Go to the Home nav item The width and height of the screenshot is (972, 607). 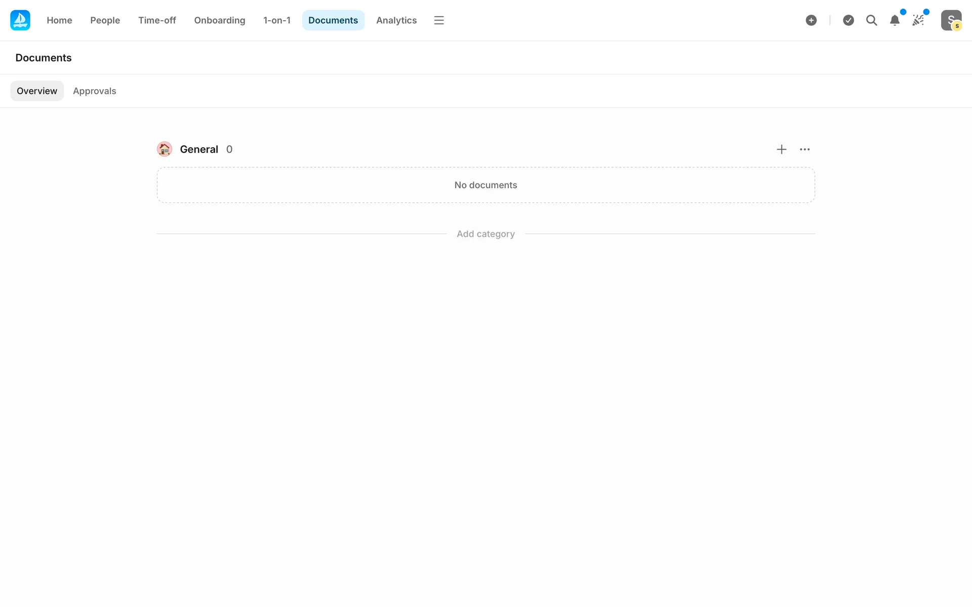click(x=59, y=20)
